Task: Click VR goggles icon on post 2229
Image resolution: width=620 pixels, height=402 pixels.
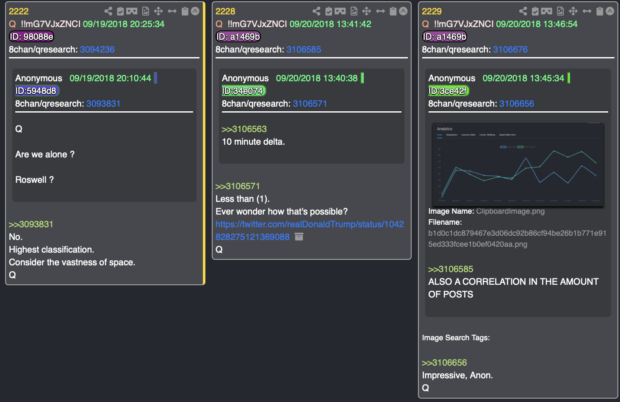Action: pos(547,11)
